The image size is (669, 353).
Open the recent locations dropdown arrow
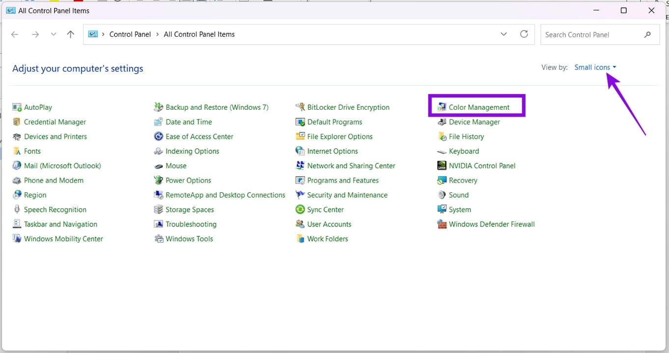pos(54,34)
